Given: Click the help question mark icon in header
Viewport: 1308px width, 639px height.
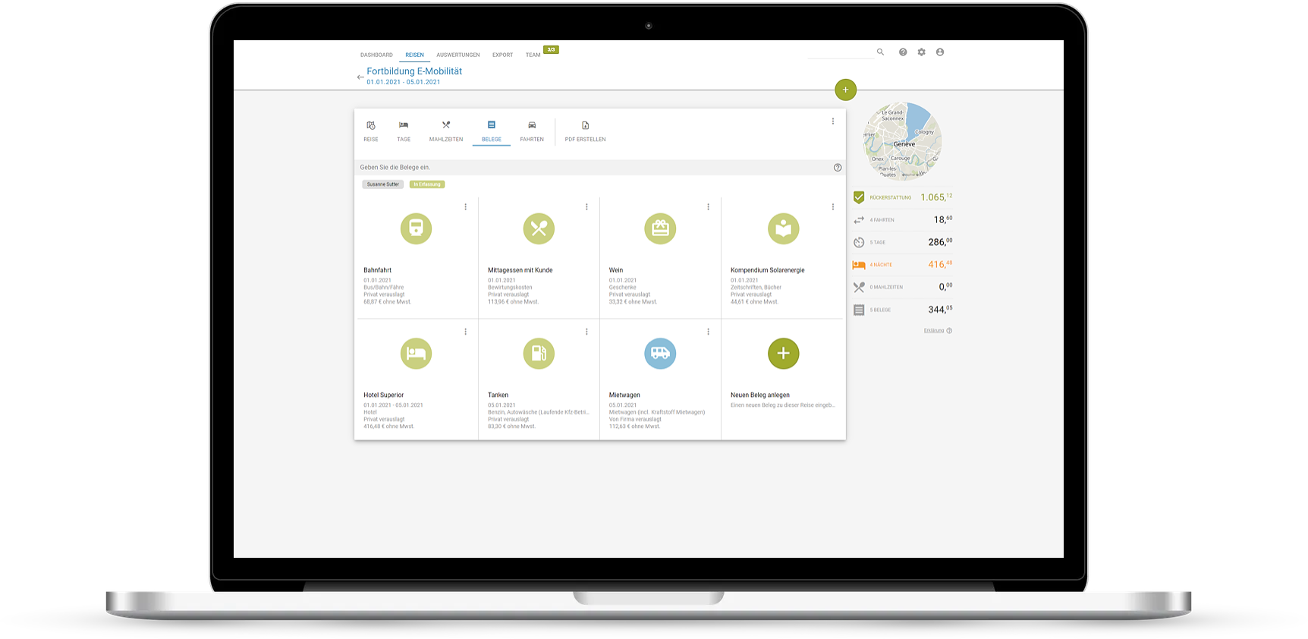Looking at the screenshot, I should point(903,52).
